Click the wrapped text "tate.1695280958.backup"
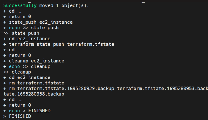The image size is (208, 120). [34, 94]
